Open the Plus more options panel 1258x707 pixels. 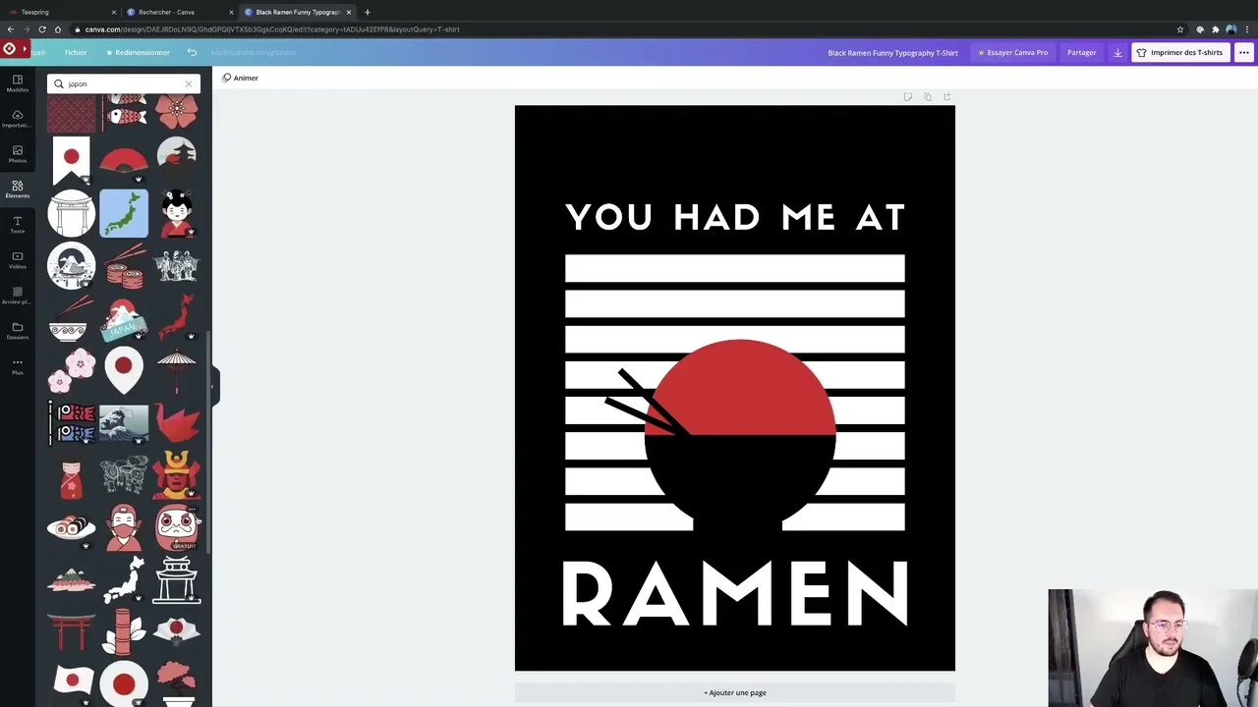[x=18, y=366]
